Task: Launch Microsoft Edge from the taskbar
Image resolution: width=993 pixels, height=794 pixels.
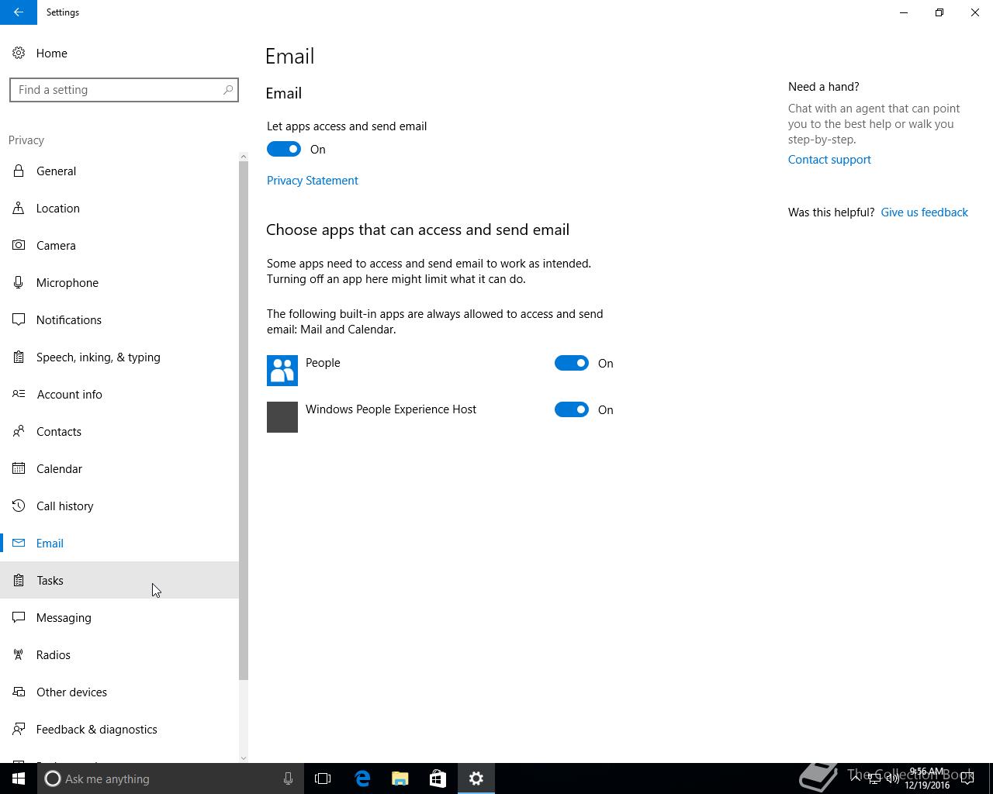Action: point(362,778)
